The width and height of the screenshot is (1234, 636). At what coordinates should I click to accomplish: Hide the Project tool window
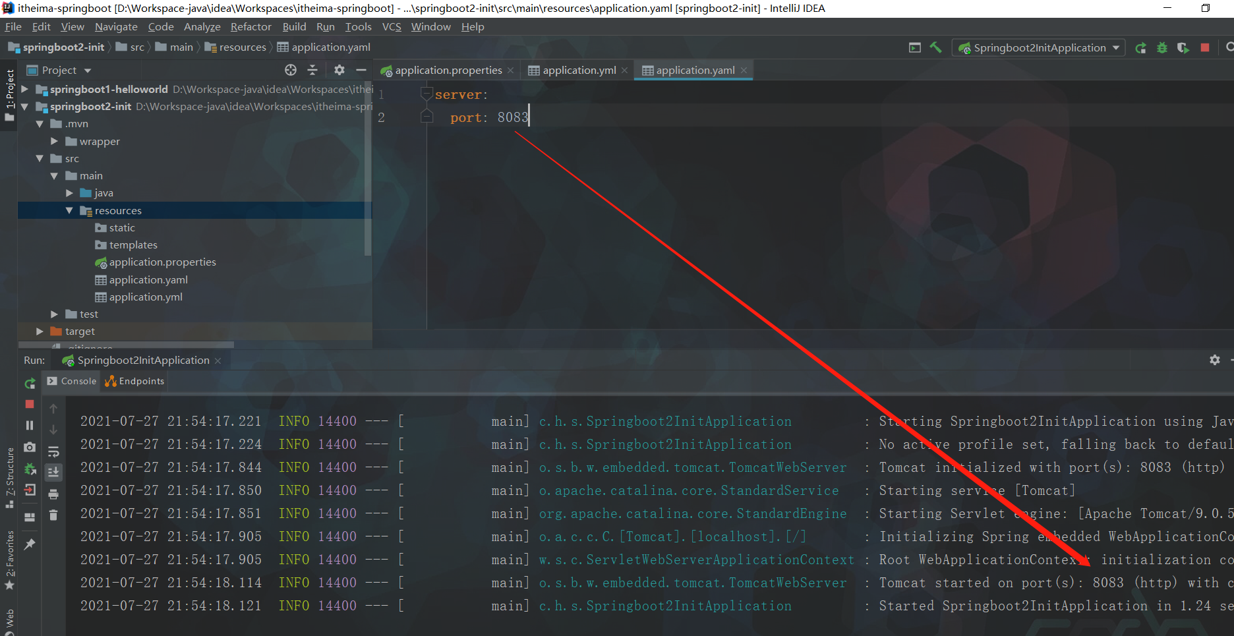click(x=361, y=70)
